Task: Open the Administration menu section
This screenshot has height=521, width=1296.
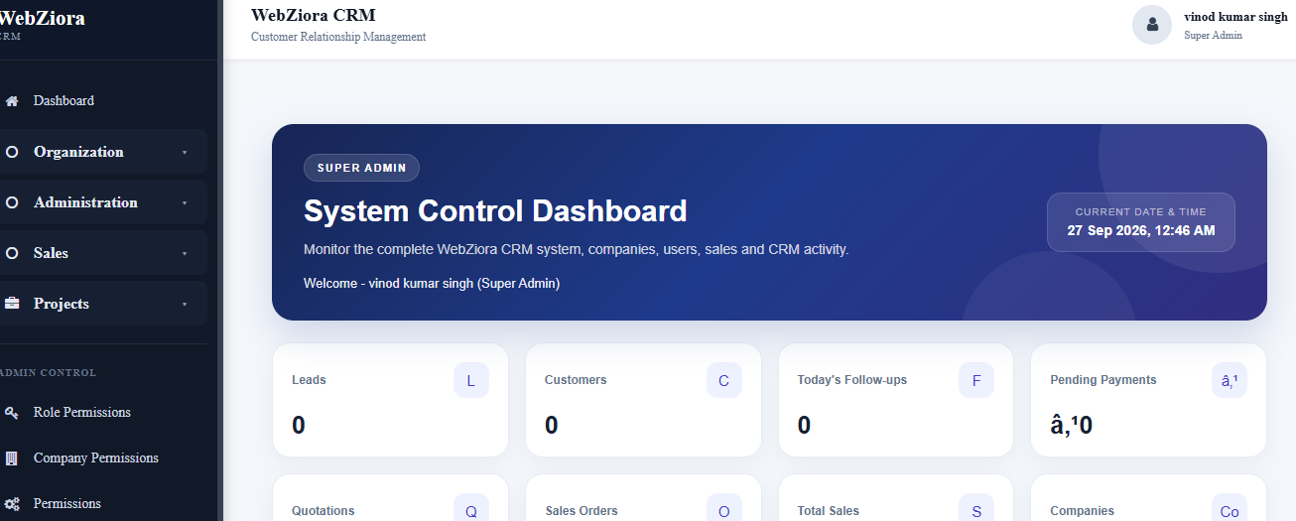Action: (101, 202)
